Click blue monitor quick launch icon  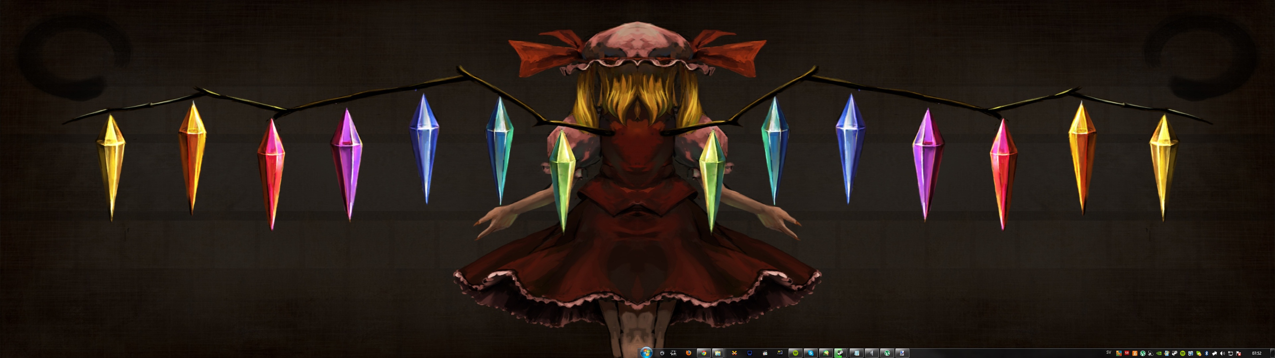pos(750,353)
